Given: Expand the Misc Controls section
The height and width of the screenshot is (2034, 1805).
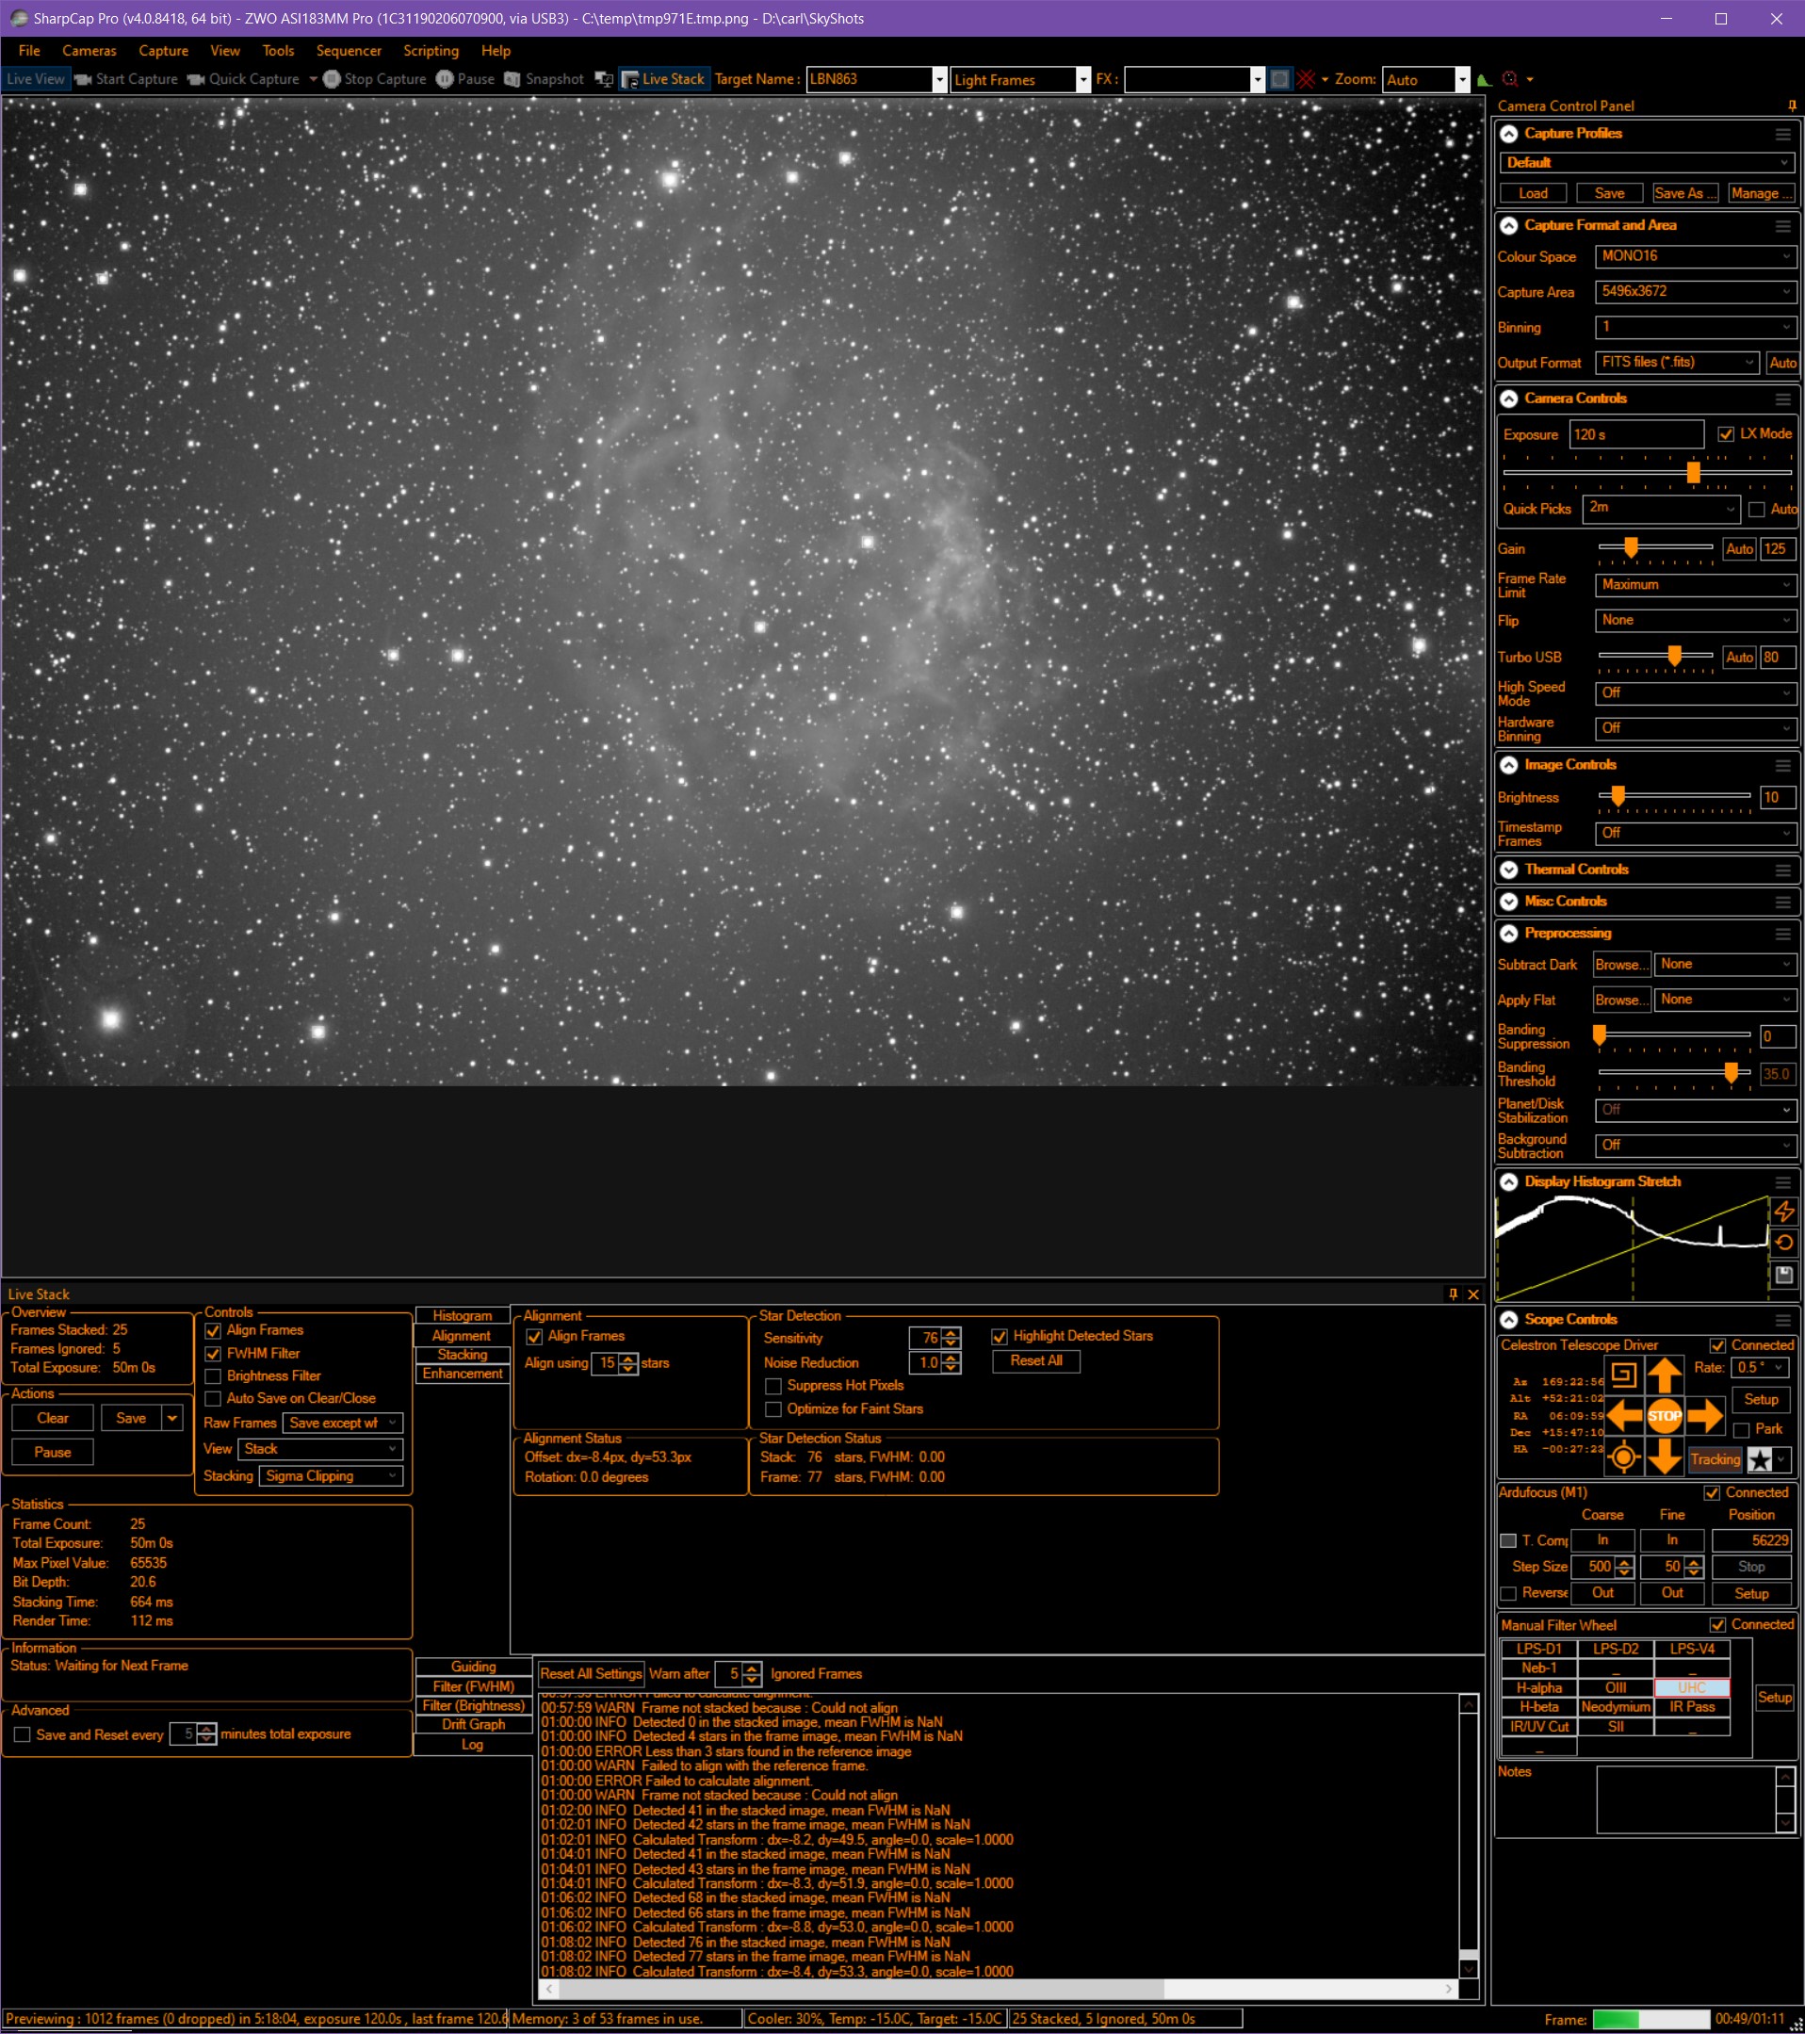Looking at the screenshot, I should (x=1509, y=902).
